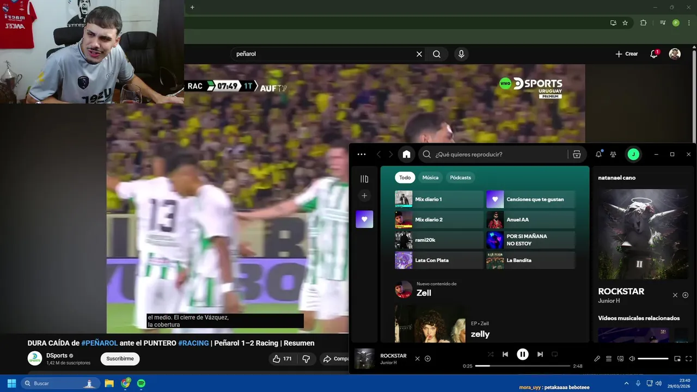Screen dimensions: 697x392
Task: Click the YouTube search magnifier button
Action: (x=437, y=54)
